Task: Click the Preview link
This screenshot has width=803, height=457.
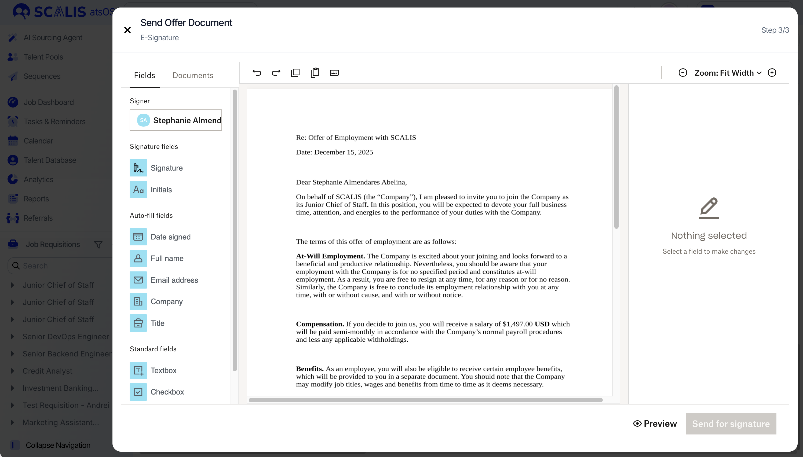Action: tap(655, 424)
